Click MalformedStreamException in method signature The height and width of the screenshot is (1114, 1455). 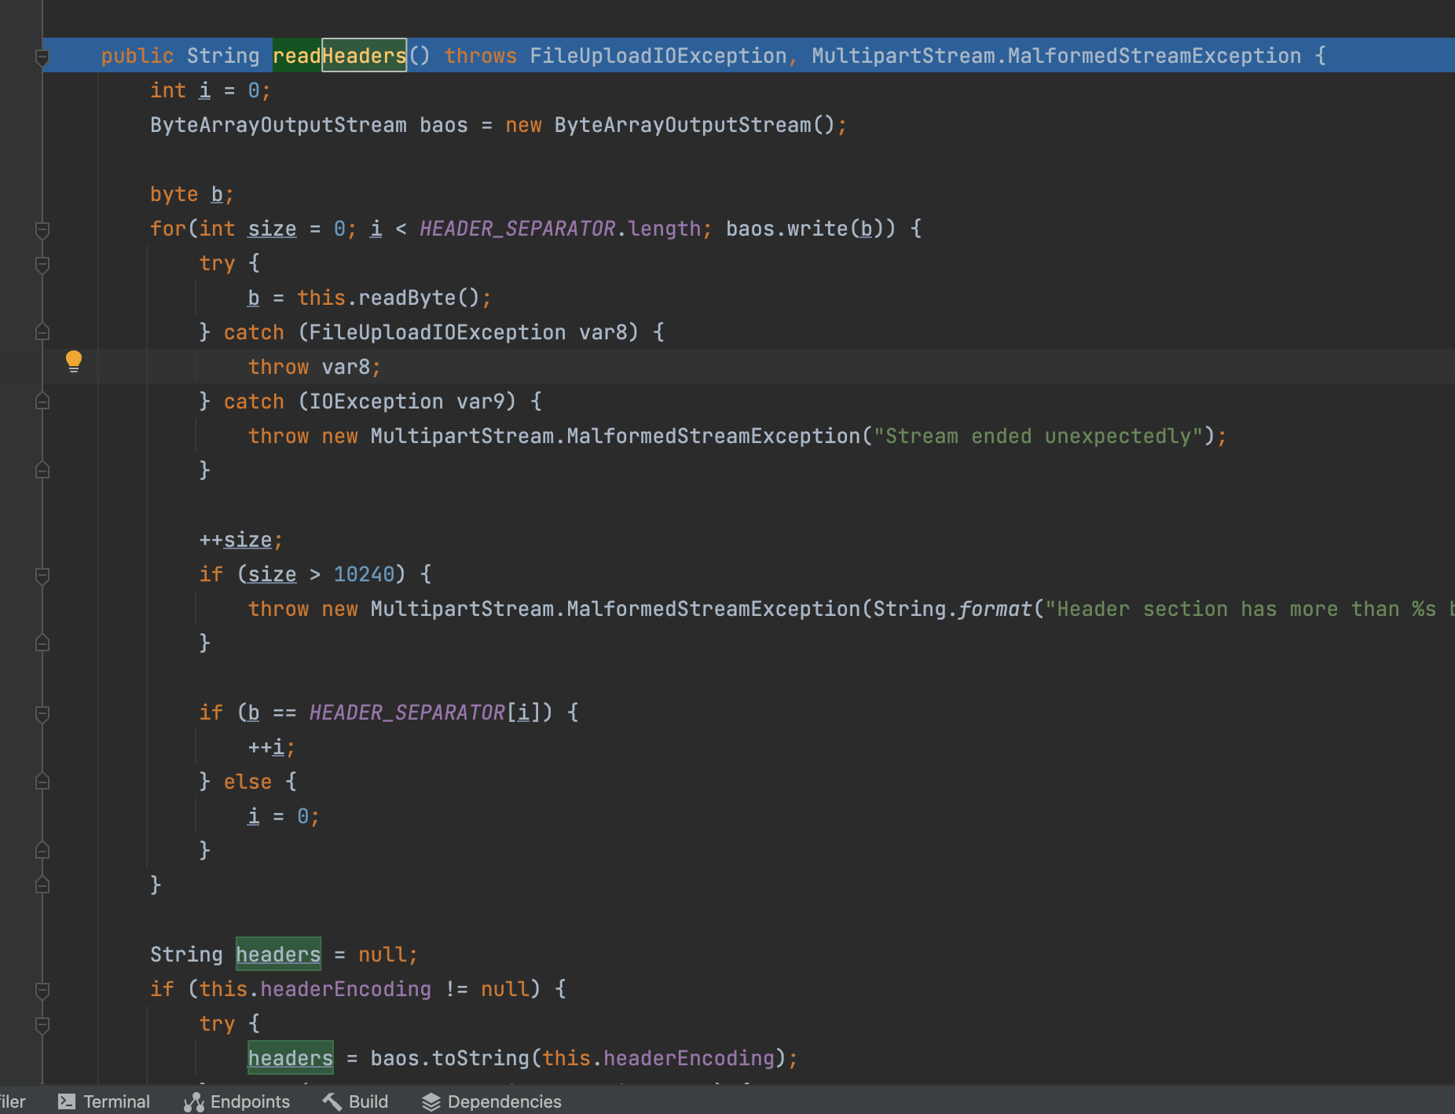[x=1154, y=56]
